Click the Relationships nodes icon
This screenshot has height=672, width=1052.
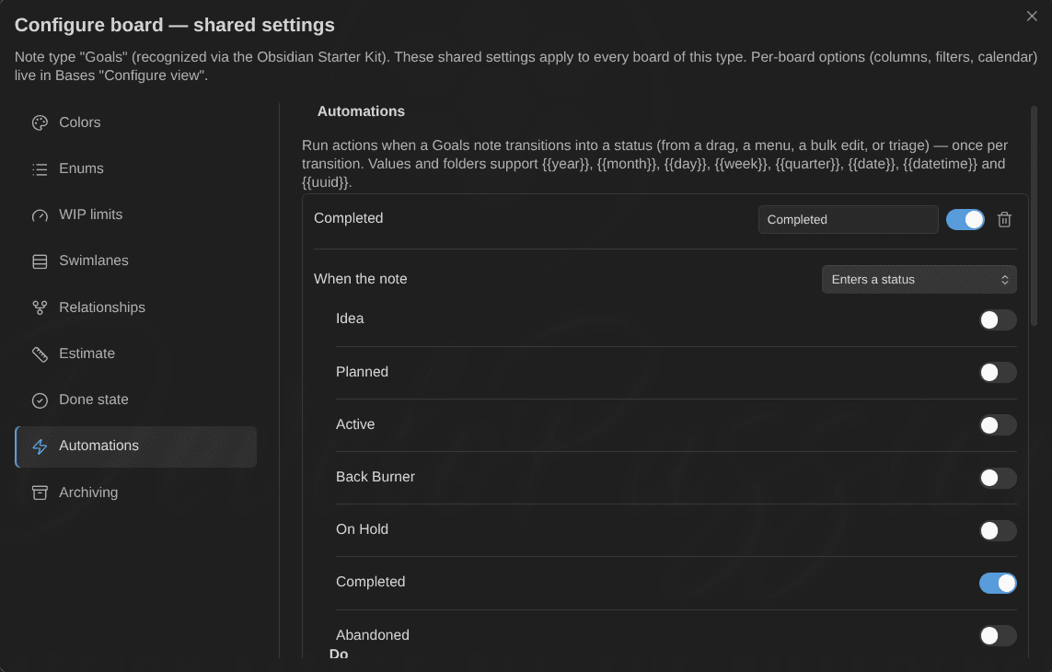tap(40, 307)
